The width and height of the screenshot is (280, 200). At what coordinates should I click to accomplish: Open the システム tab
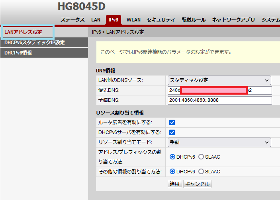pyautogui.click(x=270, y=20)
